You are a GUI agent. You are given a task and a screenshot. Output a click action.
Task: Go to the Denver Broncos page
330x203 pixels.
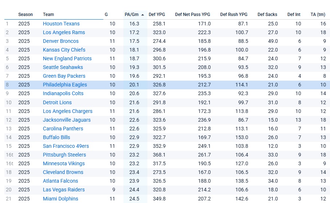point(61,41)
